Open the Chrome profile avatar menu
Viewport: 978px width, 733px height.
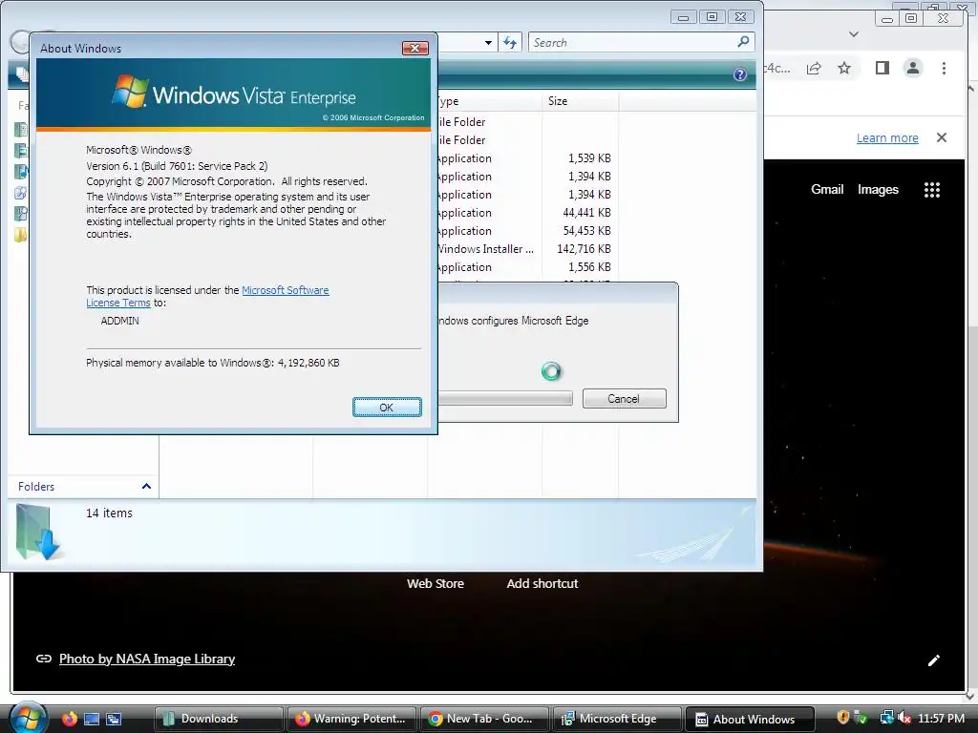912,68
